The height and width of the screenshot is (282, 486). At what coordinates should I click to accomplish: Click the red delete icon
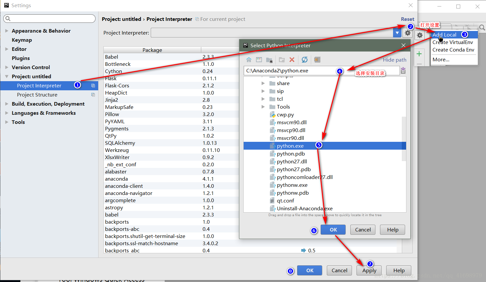coord(292,60)
